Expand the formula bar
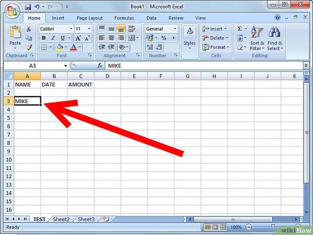Screen dimensions: 313x235 (306, 65)
